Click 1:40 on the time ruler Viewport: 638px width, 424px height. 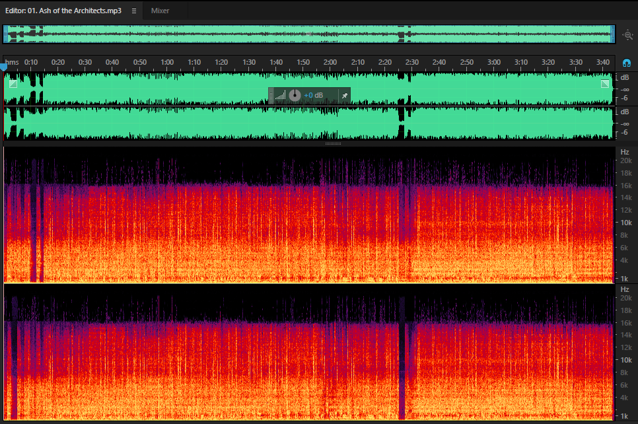(276, 62)
